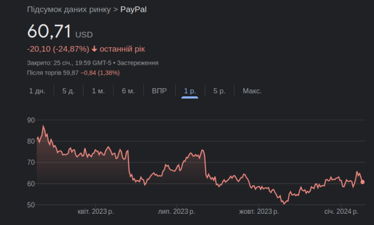
Task: Choose the 'ВПР' year-to-date tab
Action: pos(160,91)
